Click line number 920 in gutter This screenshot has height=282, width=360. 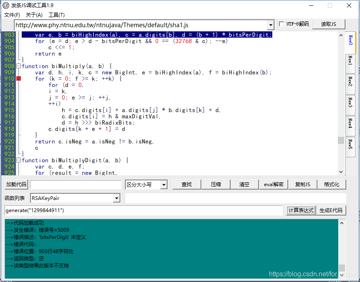point(10,141)
